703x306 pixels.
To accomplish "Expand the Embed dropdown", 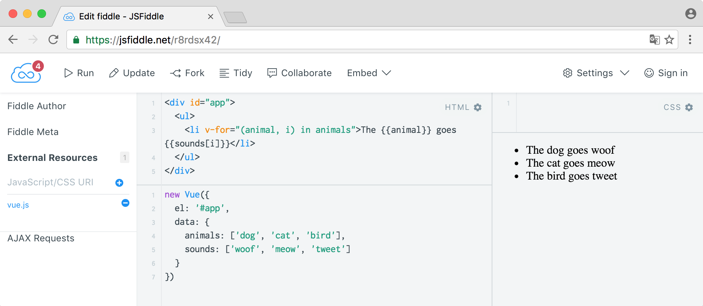I will click(x=369, y=73).
